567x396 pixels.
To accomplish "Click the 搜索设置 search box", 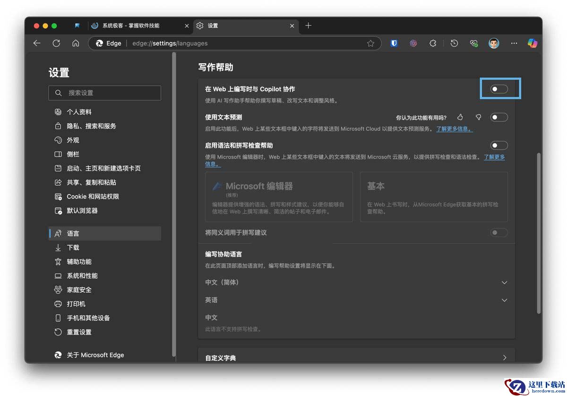I will 104,93.
